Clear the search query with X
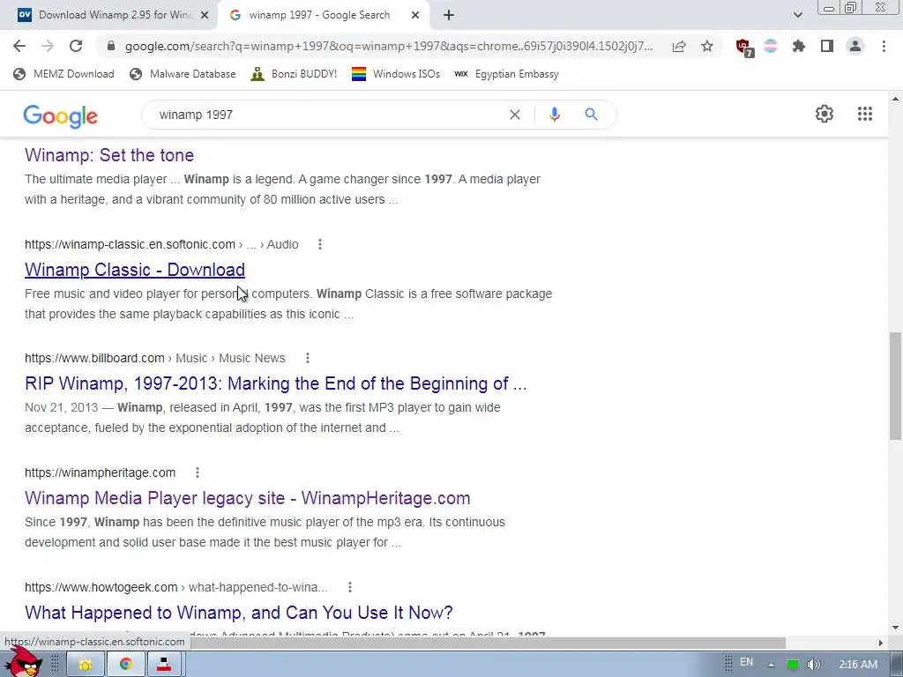This screenshot has width=903, height=677. point(515,115)
